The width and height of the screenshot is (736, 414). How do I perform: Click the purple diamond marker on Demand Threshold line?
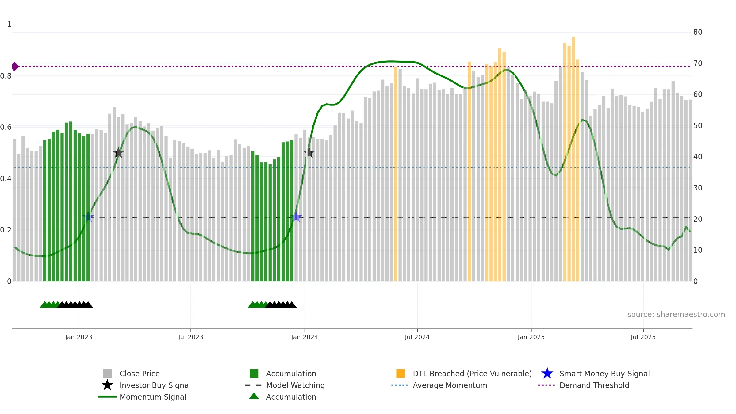15,67
